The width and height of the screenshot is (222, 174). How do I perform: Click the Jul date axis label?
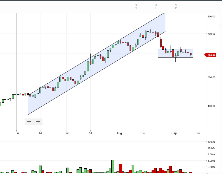tap(67, 133)
